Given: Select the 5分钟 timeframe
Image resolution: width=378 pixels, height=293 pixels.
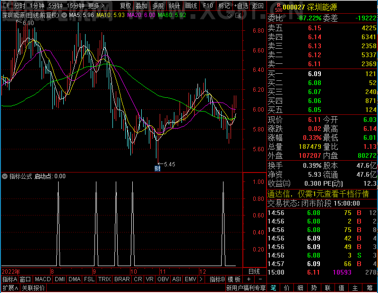Looking at the screenshot, I should (x=55, y=6).
